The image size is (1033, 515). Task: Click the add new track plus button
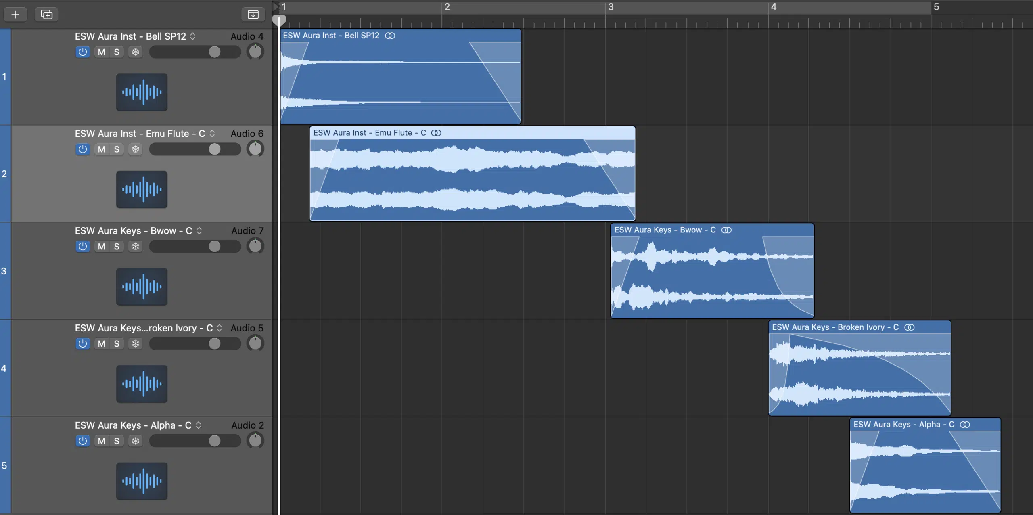(15, 15)
